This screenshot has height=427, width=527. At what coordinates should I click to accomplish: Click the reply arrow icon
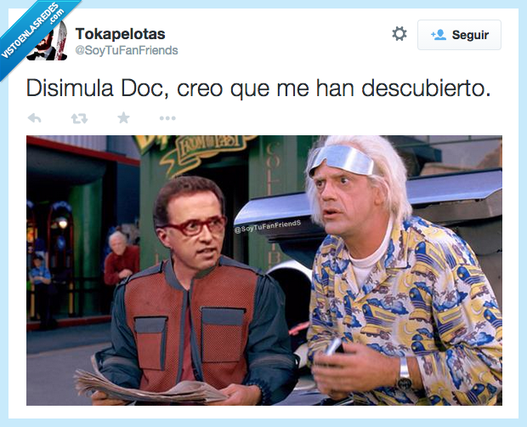[x=34, y=118]
